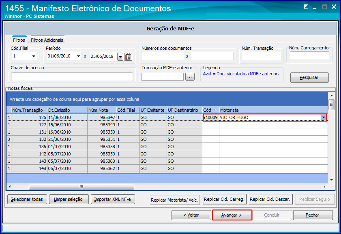This screenshot has height=234, width=341.
Task: Click Dt.Emissão column header
Action: [67, 110]
